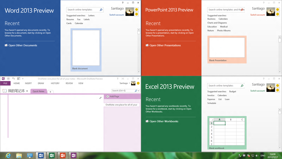Send a frown in the Word window

137,14
